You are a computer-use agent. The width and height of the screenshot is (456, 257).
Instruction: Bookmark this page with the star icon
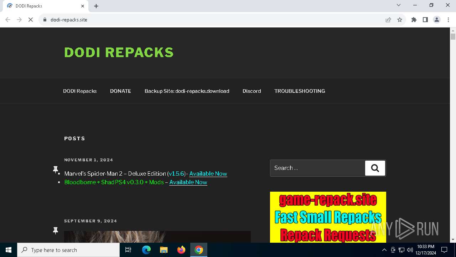(x=400, y=20)
